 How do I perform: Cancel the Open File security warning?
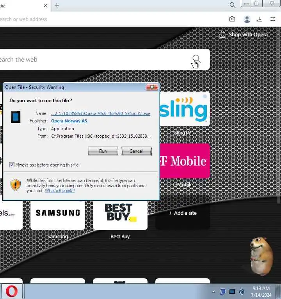137,151
